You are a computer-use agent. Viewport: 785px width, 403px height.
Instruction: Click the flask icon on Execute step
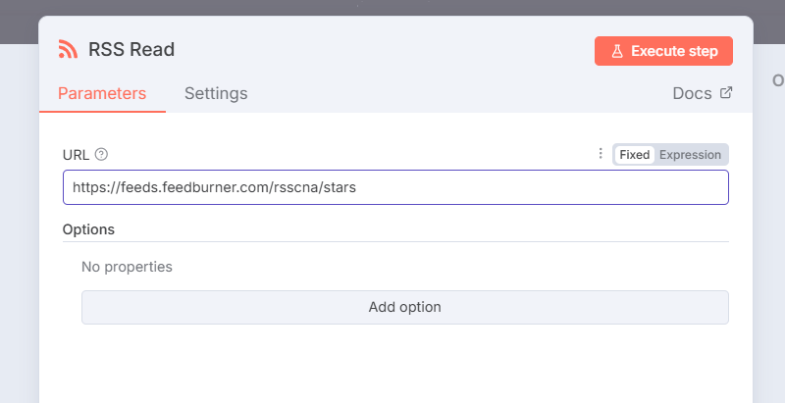(x=617, y=51)
